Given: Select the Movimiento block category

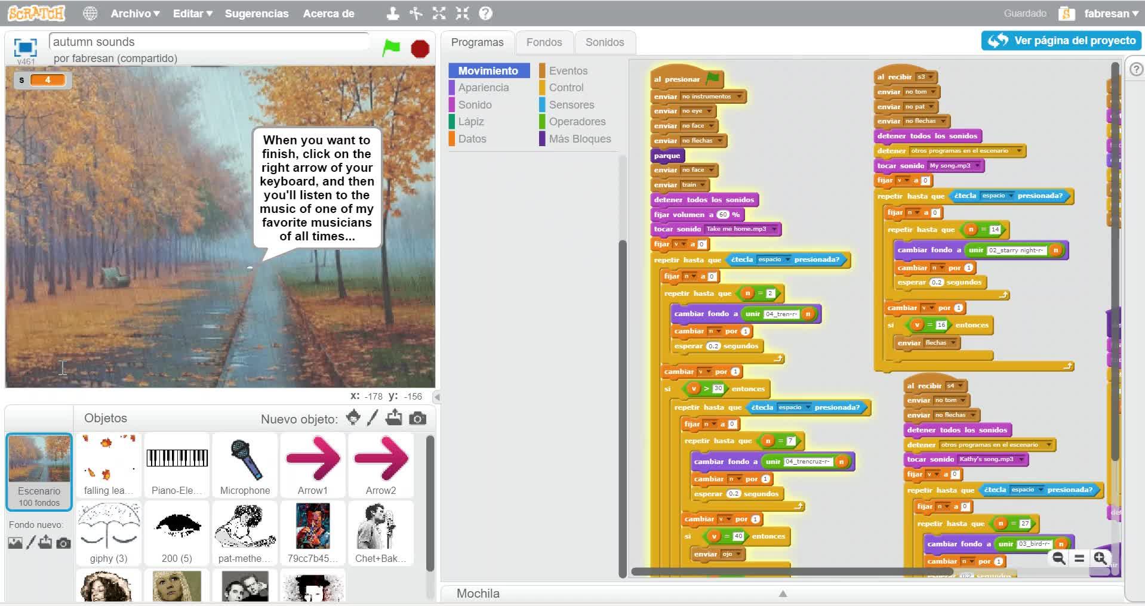Looking at the screenshot, I should 488,70.
